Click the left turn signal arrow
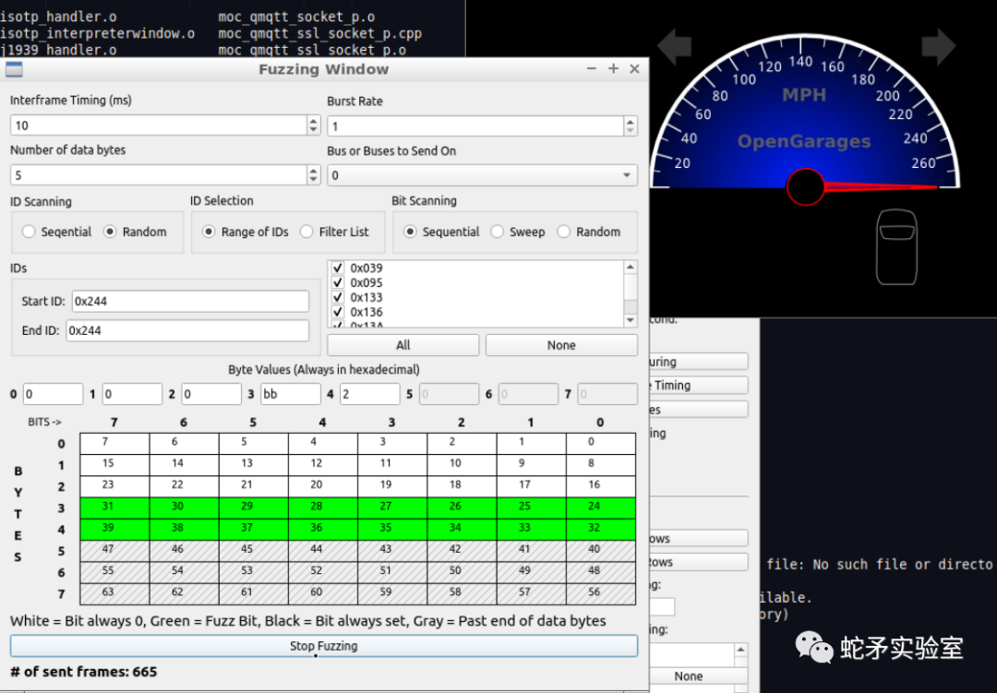997x693 pixels. point(674,47)
